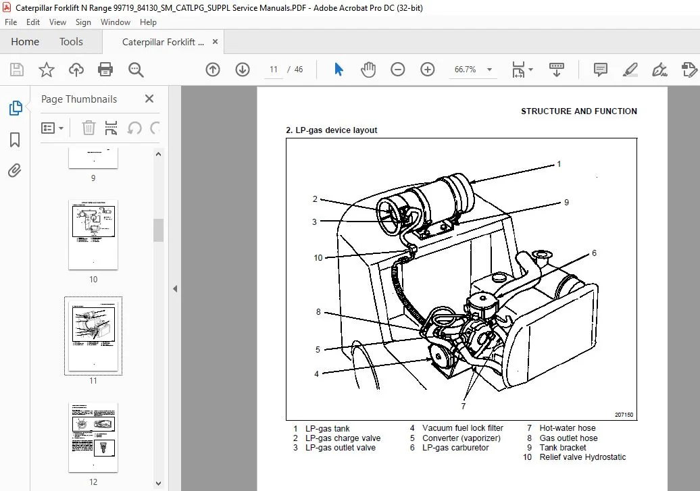The image size is (700, 491).
Task: Click the Share file icon
Action: (x=689, y=70)
